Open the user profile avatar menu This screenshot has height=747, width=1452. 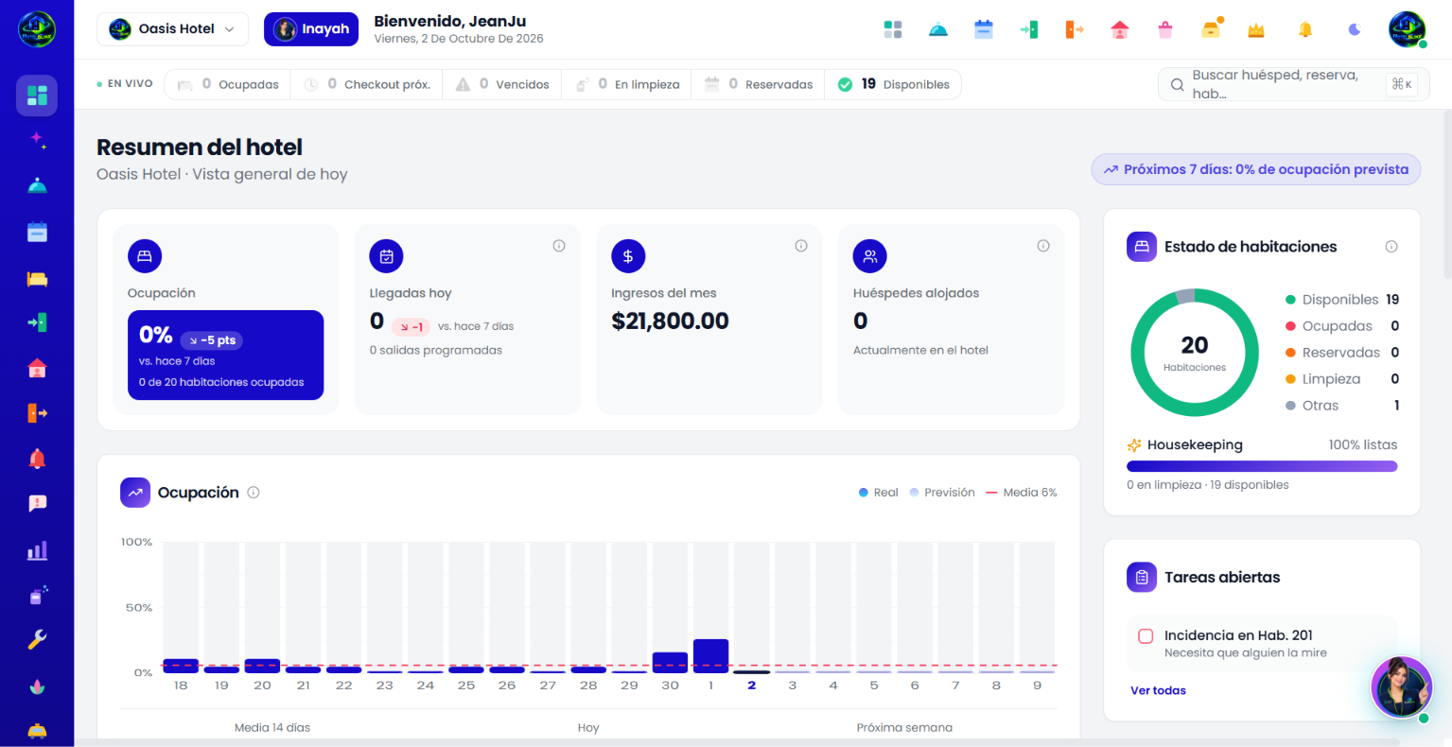coord(1407,29)
